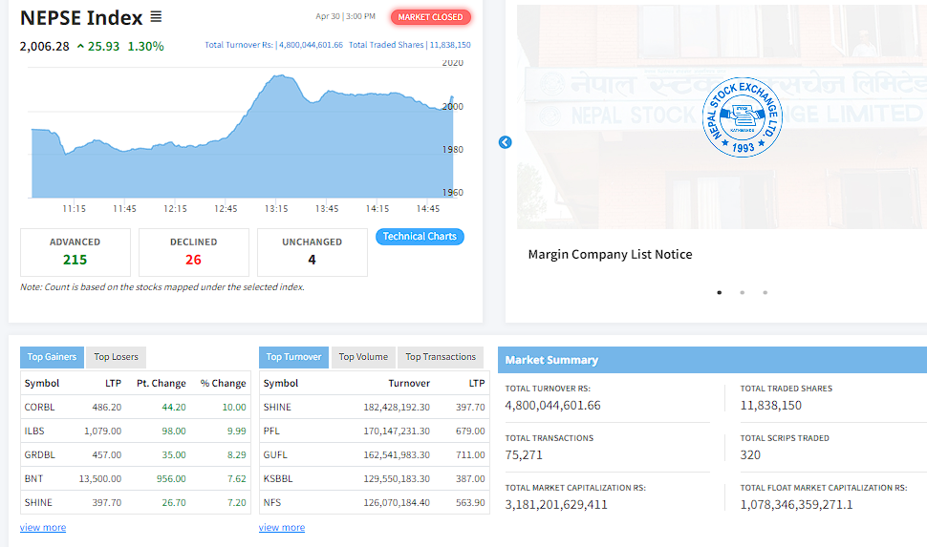Click the NEPSE building slide image
927x547 pixels.
(722, 117)
